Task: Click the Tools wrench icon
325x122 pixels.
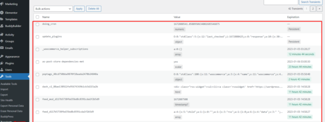Action: [2, 76]
